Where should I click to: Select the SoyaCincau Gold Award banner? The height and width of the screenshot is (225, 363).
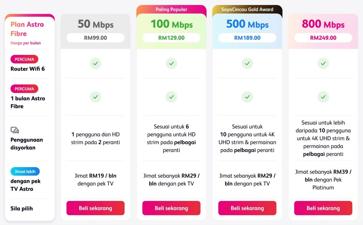coord(247,10)
